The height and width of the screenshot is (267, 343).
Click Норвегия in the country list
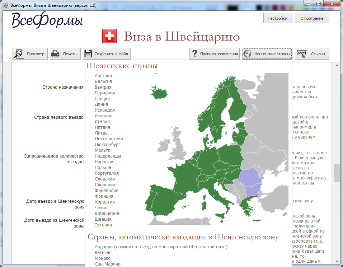(104, 162)
